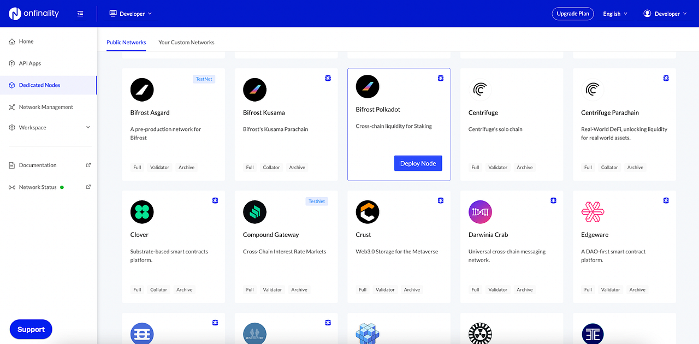The width and height of the screenshot is (699, 344).
Task: Click the Darwinia Crab card title
Action: tap(488, 235)
